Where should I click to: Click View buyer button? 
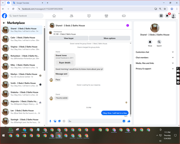tap(69, 38)
